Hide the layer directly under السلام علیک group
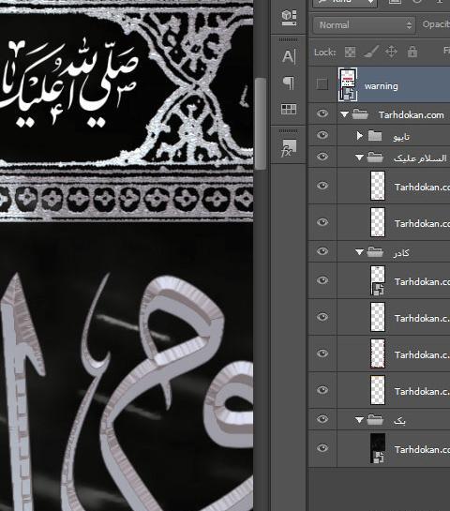The width and height of the screenshot is (450, 511). tap(322, 186)
